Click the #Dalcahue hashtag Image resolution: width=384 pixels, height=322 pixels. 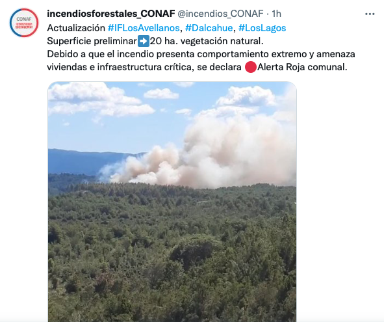click(x=209, y=28)
